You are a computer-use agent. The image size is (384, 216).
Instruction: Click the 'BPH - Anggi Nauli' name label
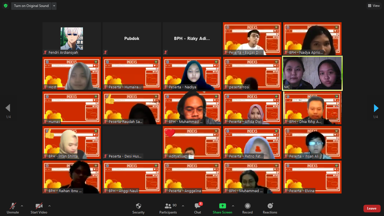[123, 191]
